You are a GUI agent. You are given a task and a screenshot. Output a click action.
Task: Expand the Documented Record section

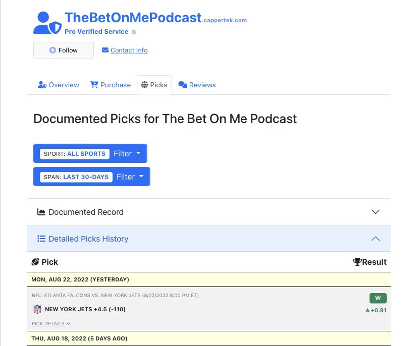click(209, 212)
